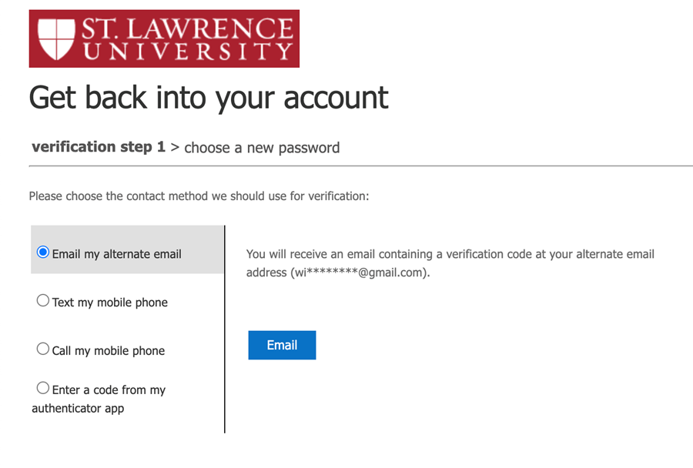Click the verification code description text
The image size is (693, 468).
450,254
